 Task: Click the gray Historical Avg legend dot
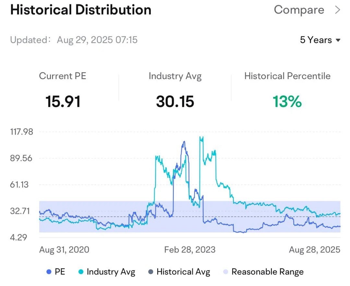(x=151, y=272)
